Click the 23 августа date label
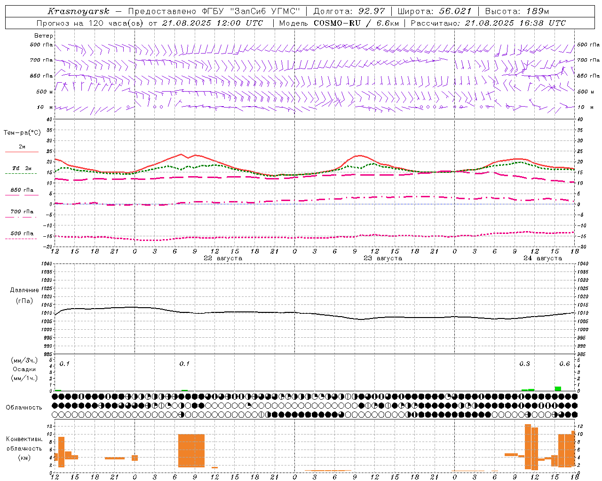The image size is (602, 481). point(383,258)
